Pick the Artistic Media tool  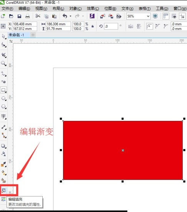(3, 82)
